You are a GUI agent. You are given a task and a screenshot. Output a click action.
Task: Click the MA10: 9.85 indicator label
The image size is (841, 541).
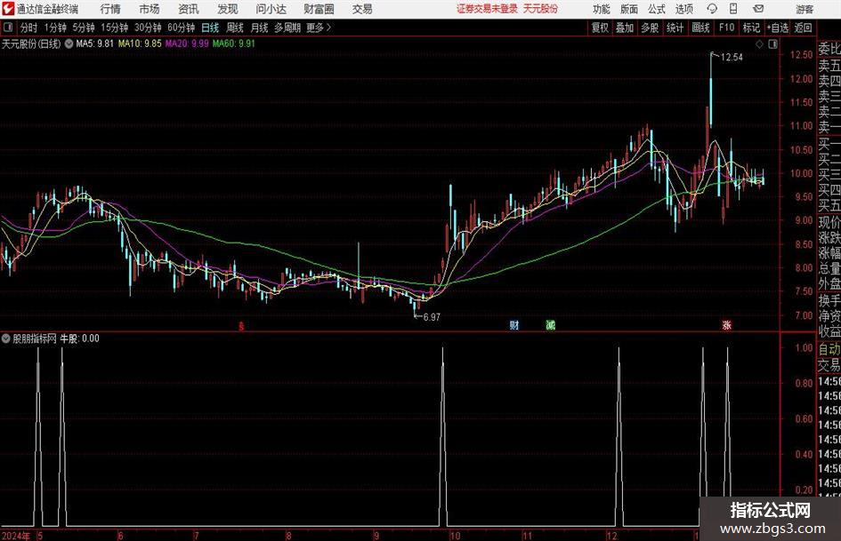140,44
